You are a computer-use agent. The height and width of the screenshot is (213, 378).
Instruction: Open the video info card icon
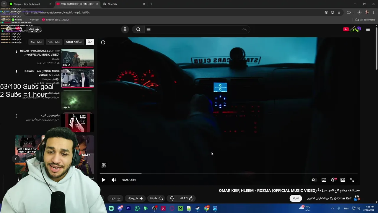tap(103, 42)
